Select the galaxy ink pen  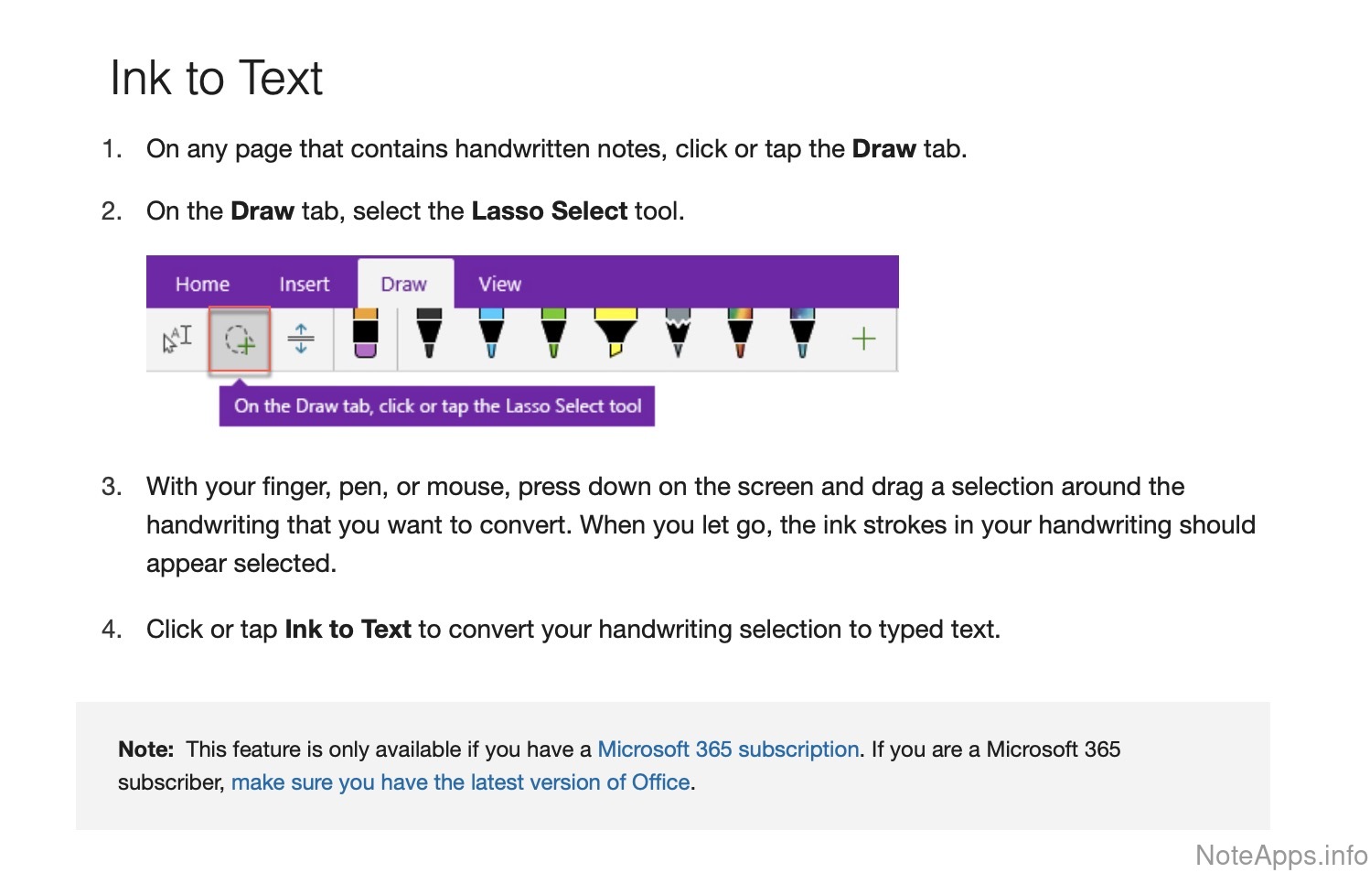802,334
